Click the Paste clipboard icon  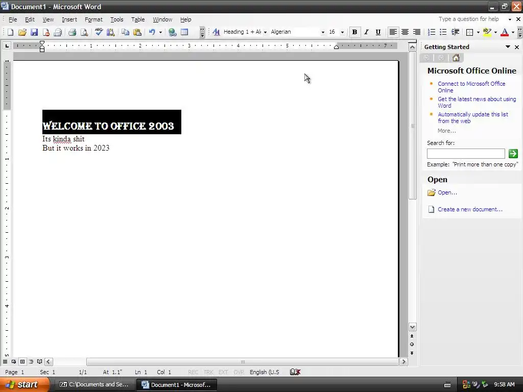click(137, 32)
